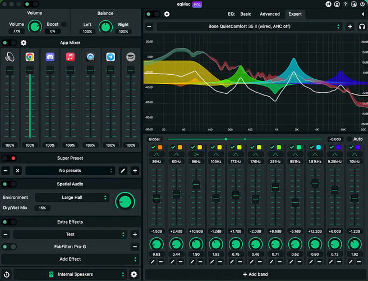Viewport: 368px width, 281px height.
Task: Collapse the EQ panel with the left arrow
Action: 363,14
